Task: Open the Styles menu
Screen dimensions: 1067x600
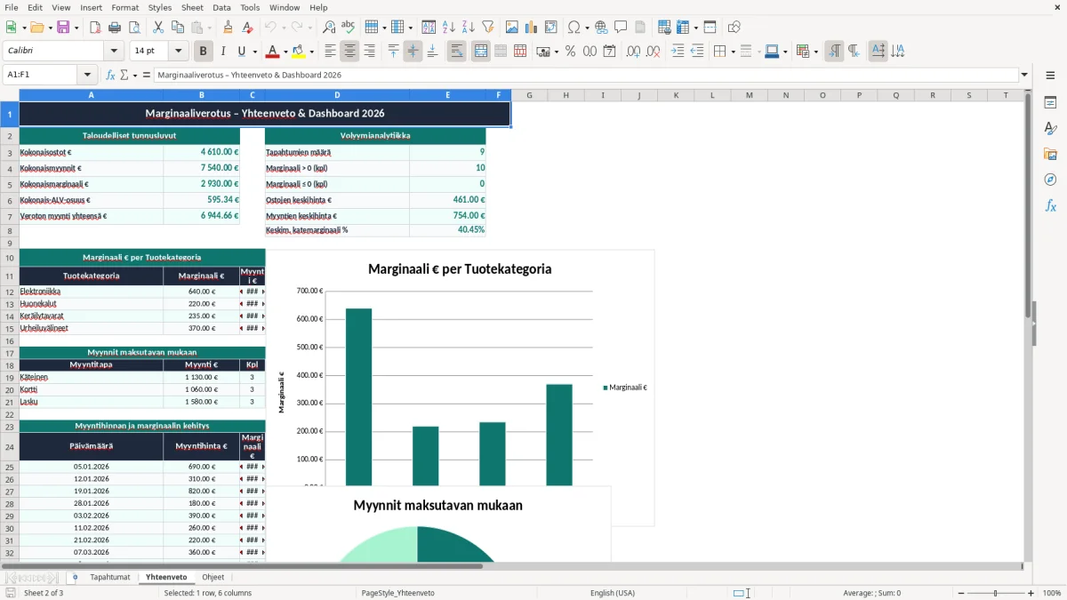Action: pyautogui.click(x=160, y=7)
